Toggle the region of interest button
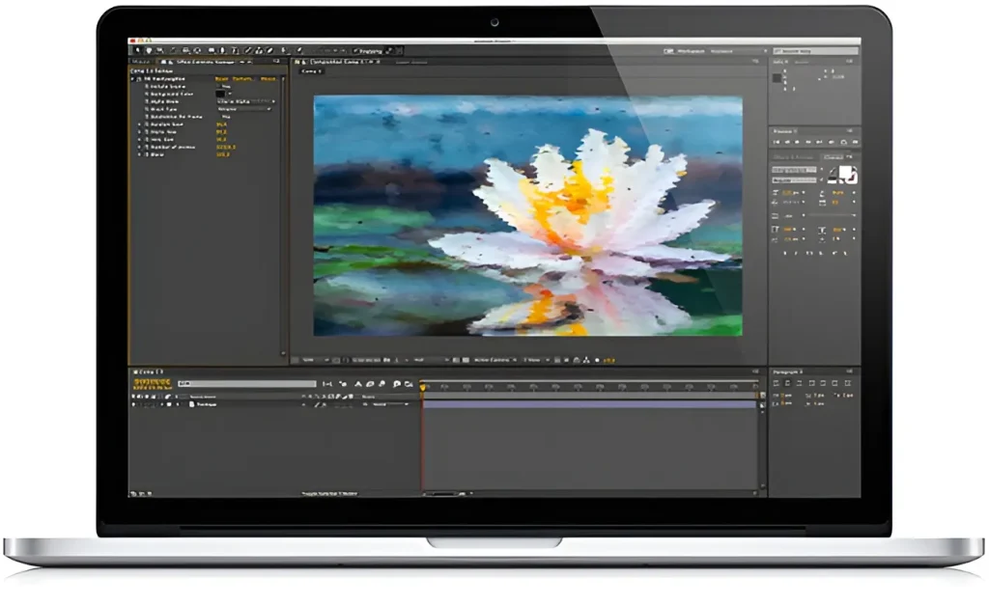This screenshot has width=989, height=605. point(456,360)
